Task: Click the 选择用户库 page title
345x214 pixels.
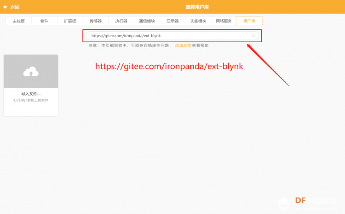Action: point(197,7)
